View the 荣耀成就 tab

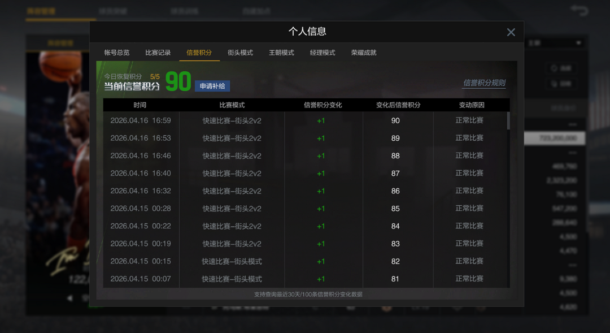coord(364,53)
